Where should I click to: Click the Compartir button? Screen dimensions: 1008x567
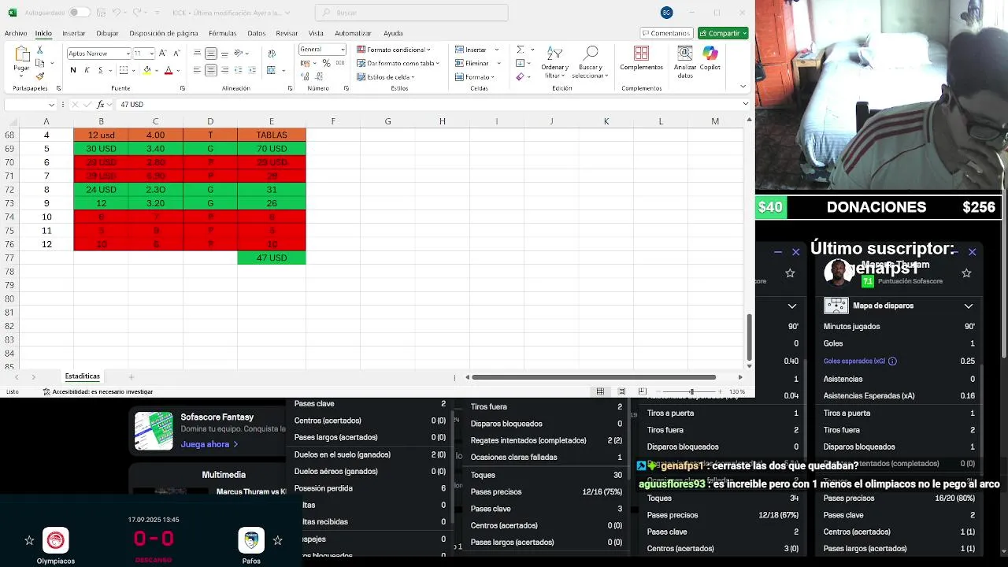tap(722, 33)
